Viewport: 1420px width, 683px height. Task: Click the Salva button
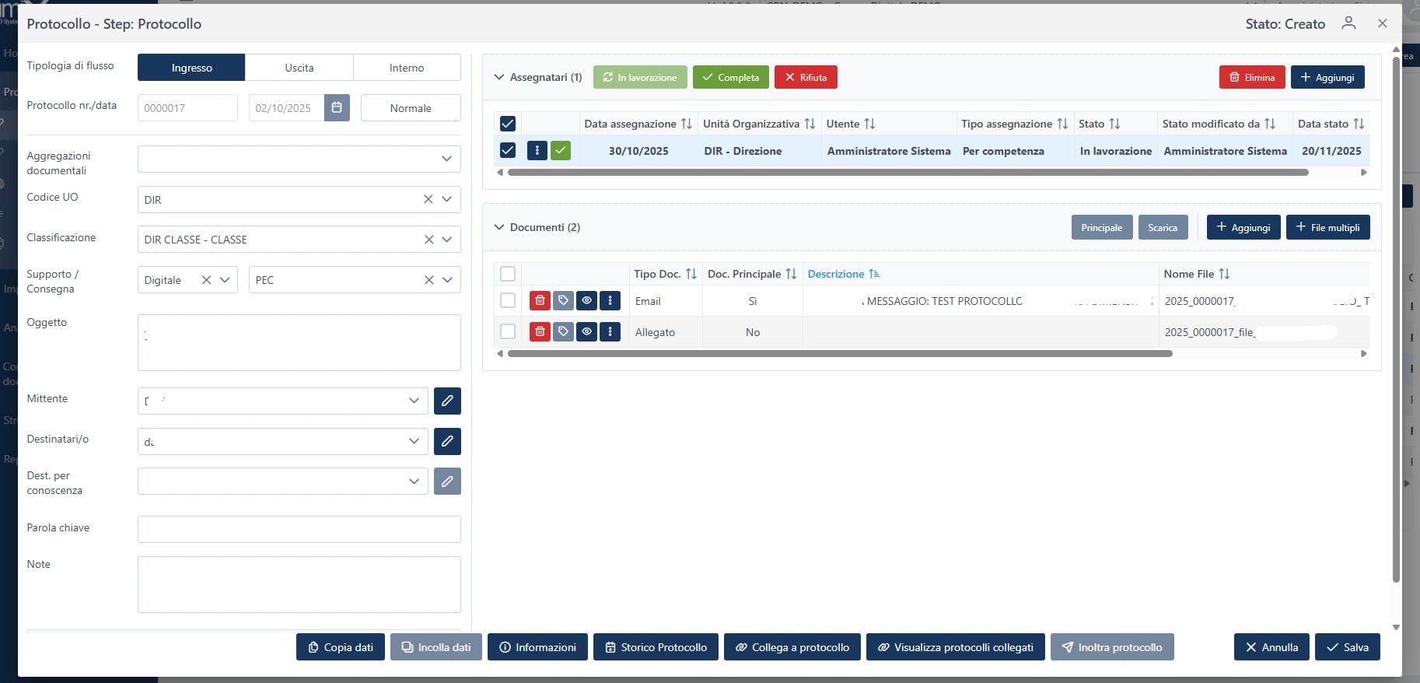click(1347, 647)
